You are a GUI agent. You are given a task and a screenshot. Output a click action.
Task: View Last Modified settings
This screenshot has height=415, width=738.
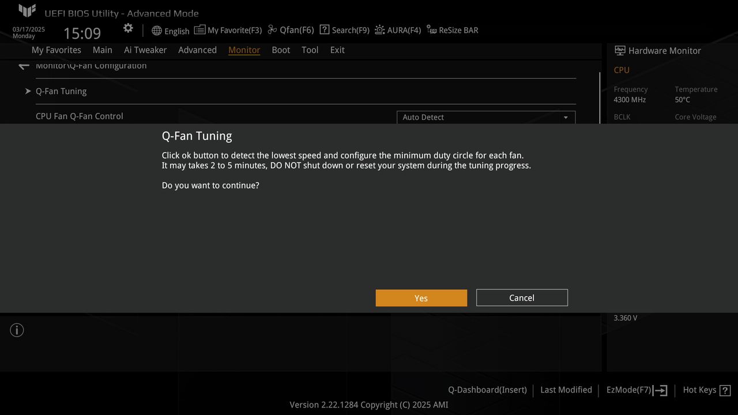pos(566,390)
